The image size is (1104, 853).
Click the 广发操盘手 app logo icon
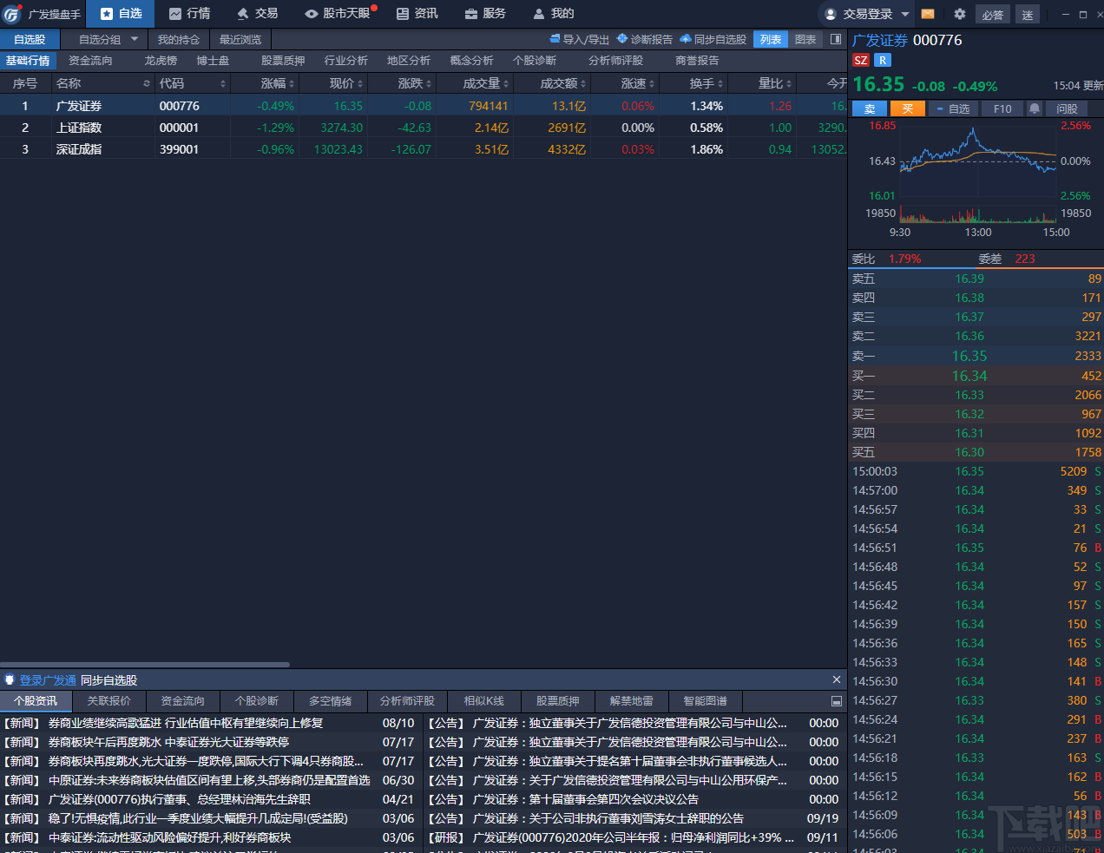click(x=11, y=14)
